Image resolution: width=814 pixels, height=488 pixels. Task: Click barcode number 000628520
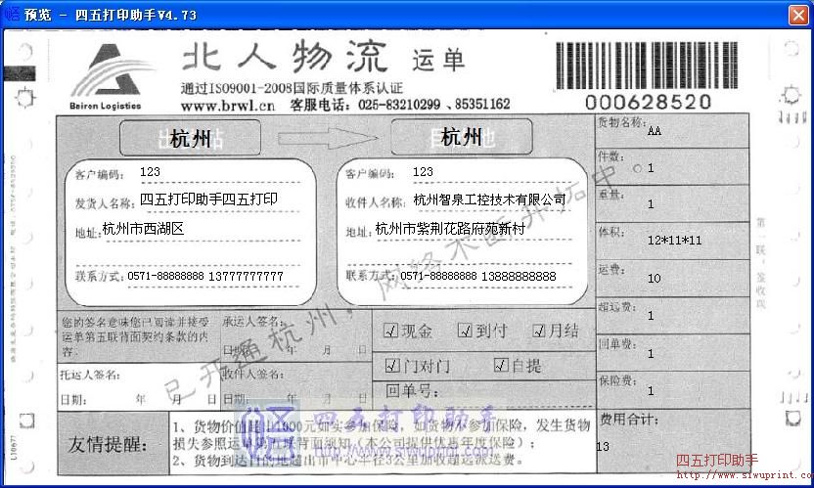pyautogui.click(x=648, y=102)
